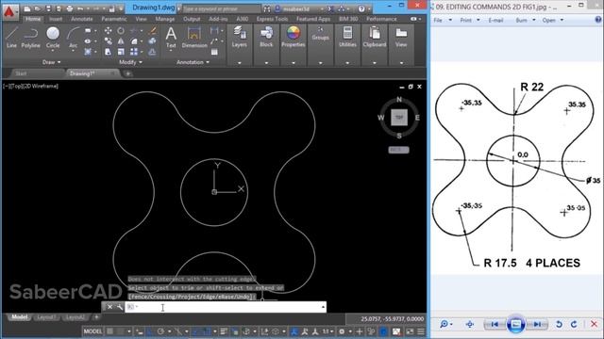Play slide show in Photo Viewer

click(515, 324)
